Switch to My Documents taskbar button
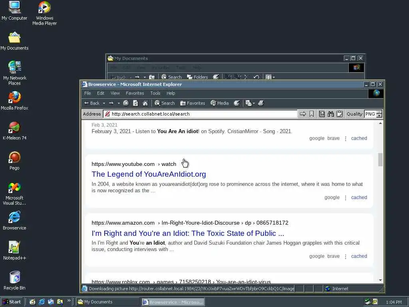This screenshot has height=307, width=409. tap(108, 302)
